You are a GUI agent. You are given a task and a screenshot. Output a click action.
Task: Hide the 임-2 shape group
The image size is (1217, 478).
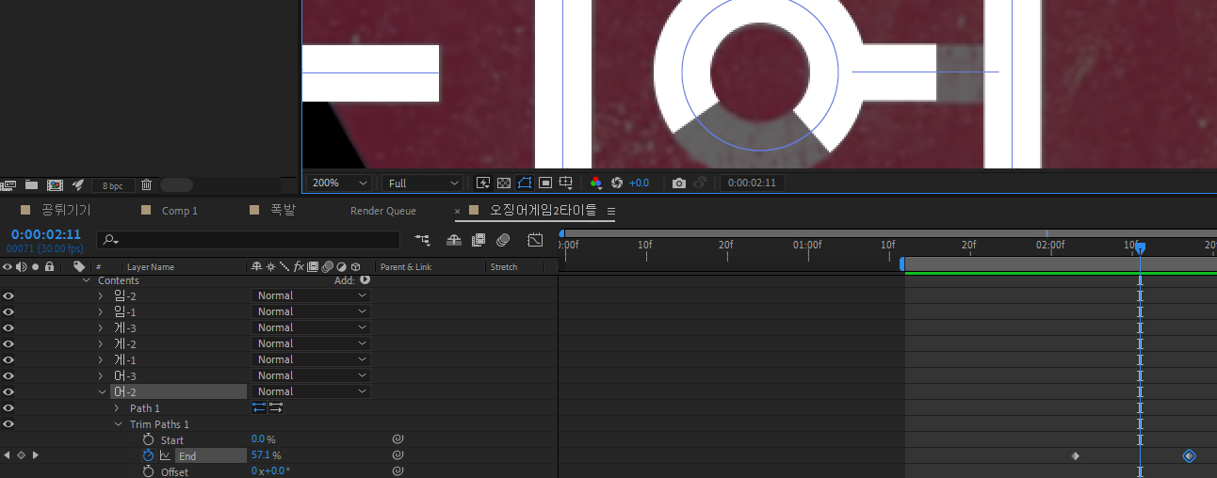(x=8, y=295)
